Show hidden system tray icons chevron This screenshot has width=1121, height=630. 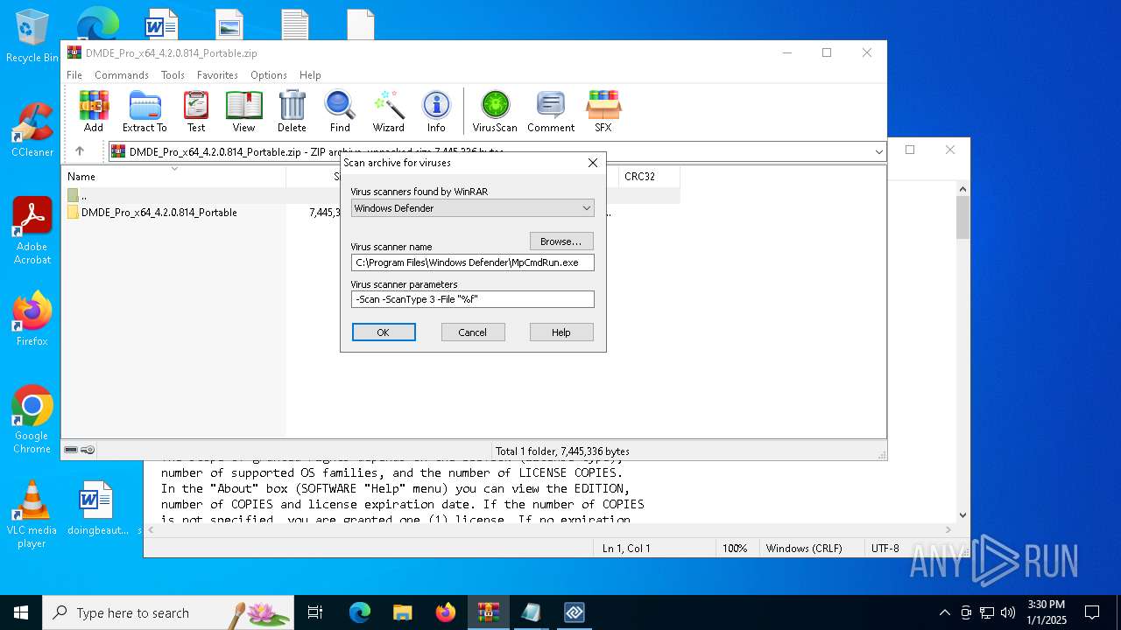pos(944,612)
